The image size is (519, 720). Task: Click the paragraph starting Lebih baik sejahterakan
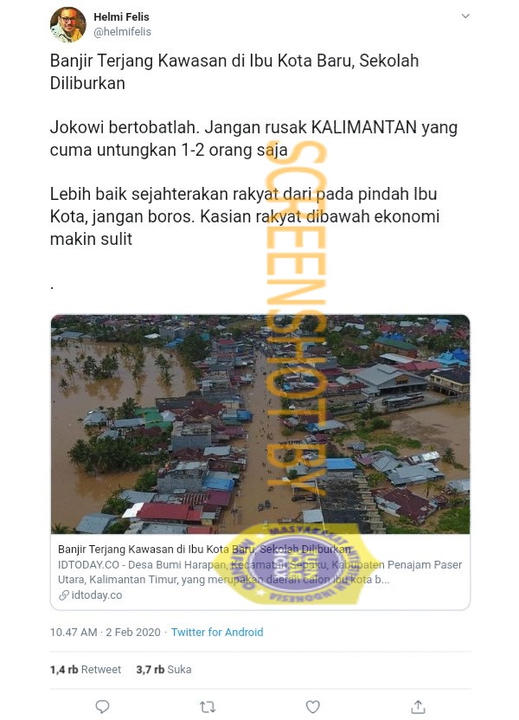(x=245, y=216)
